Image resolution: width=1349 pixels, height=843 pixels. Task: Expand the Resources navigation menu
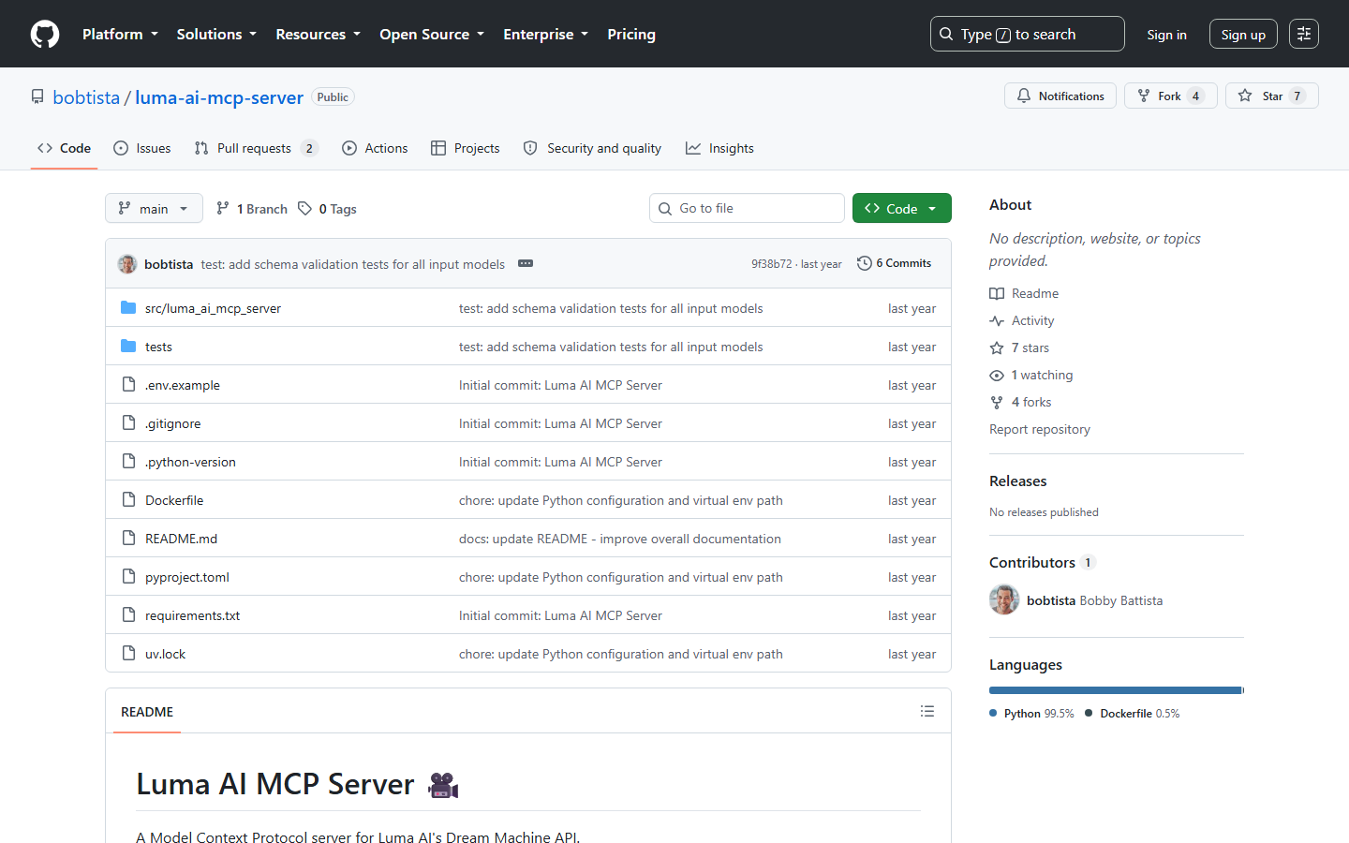(318, 34)
